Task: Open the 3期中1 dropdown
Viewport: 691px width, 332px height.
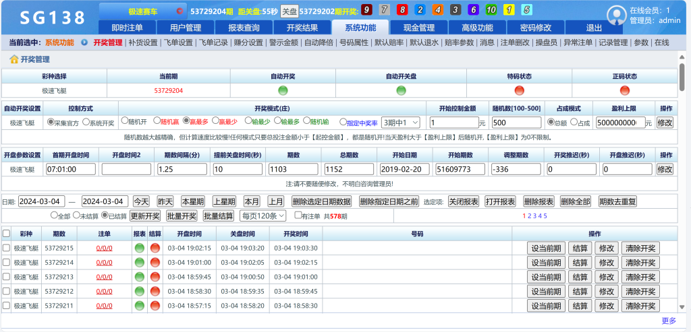Action: pos(401,123)
